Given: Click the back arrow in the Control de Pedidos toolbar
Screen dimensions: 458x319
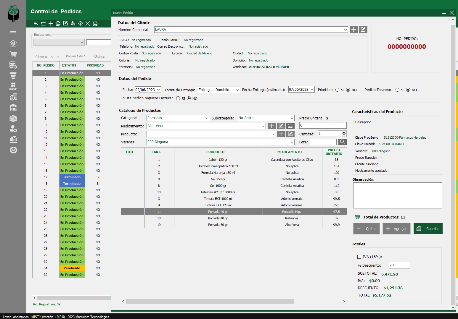Looking at the screenshot, I should tap(36, 24).
